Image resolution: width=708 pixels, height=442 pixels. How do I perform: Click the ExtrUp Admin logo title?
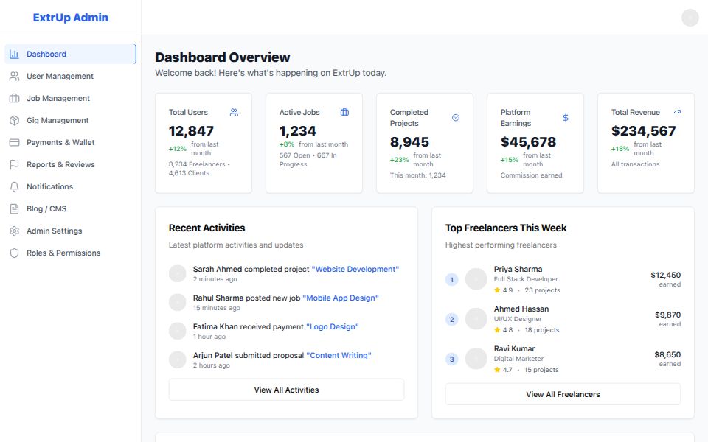click(x=71, y=18)
